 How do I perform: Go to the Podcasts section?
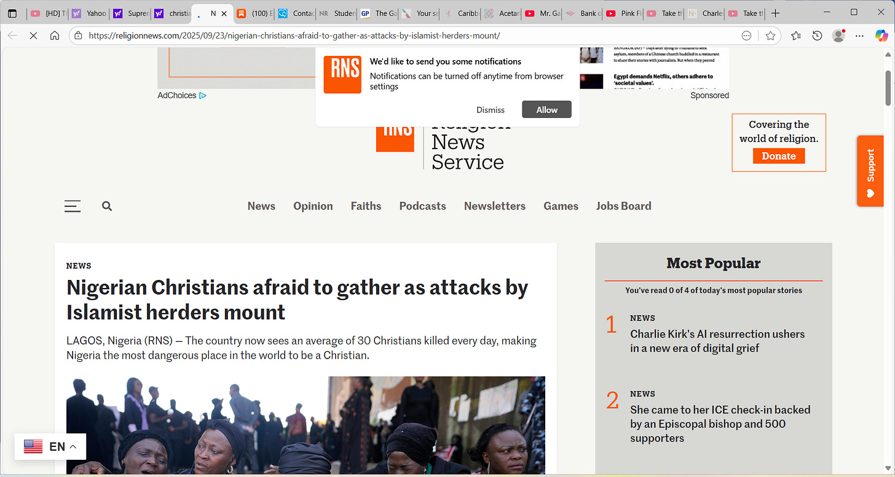point(422,206)
